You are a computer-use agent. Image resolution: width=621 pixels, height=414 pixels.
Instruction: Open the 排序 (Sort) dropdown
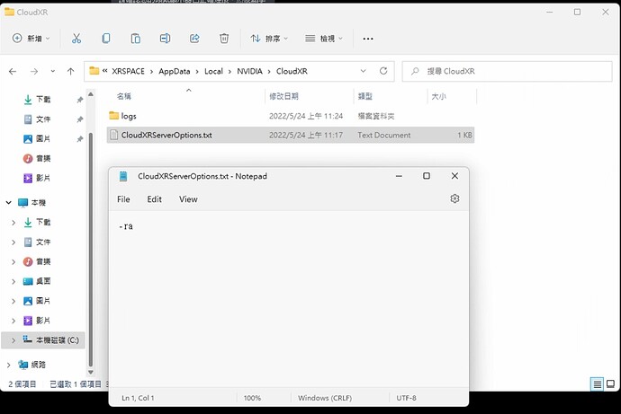coord(269,39)
